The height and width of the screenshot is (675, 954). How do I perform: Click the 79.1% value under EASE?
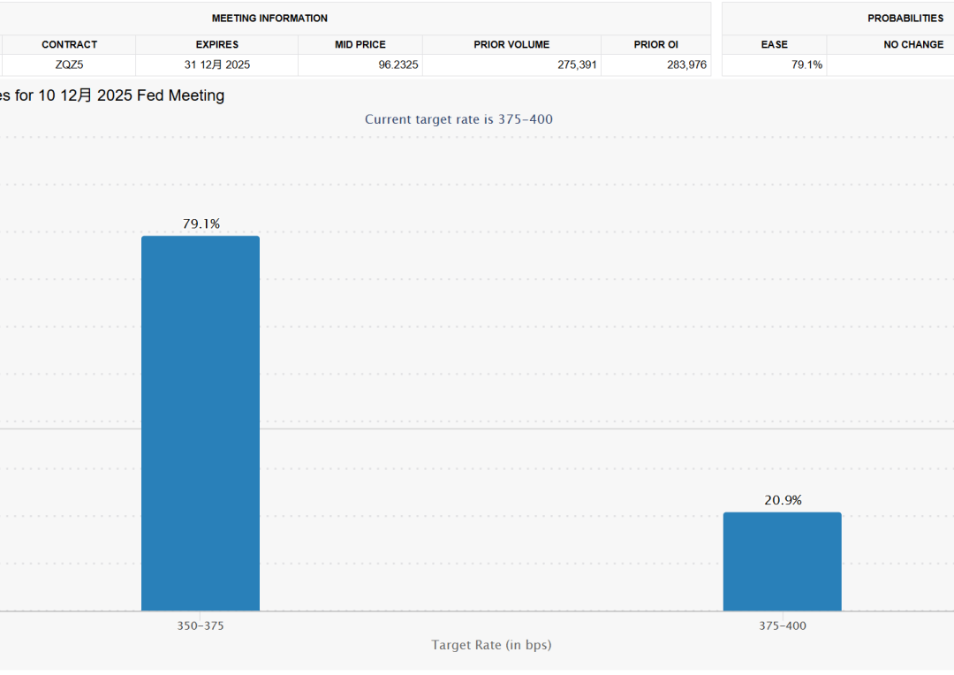point(806,64)
